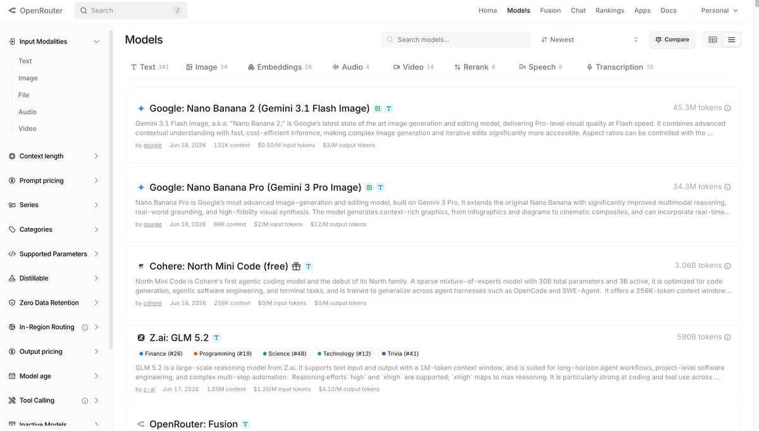Viewport: 759px width, 431px height.
Task: Expand the Series filter
Action: point(96,205)
